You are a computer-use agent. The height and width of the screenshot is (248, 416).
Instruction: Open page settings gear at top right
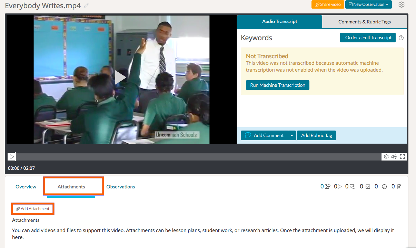pos(401,5)
